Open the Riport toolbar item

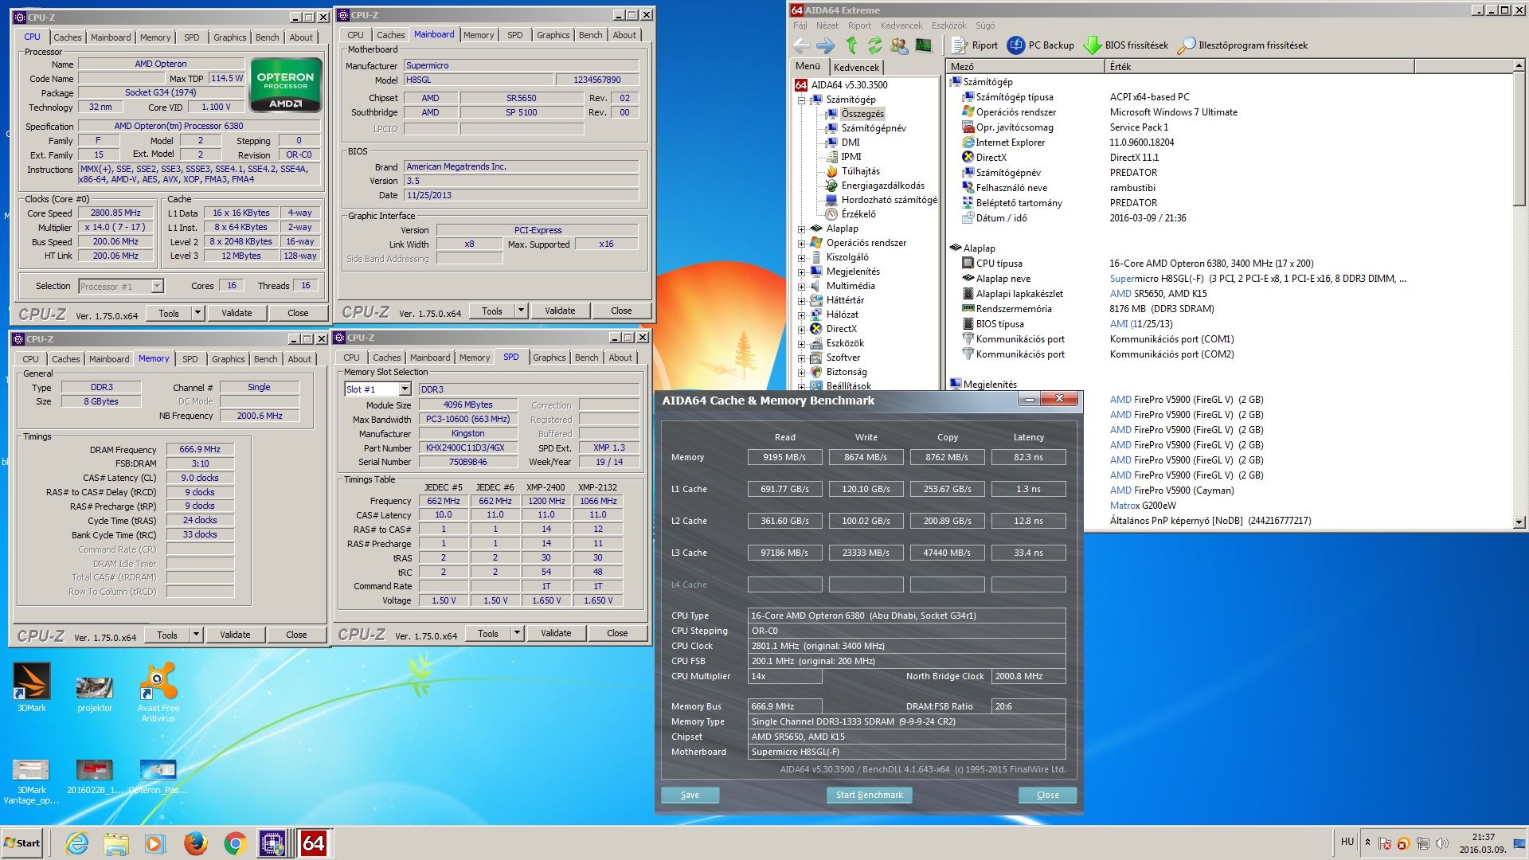click(x=975, y=45)
